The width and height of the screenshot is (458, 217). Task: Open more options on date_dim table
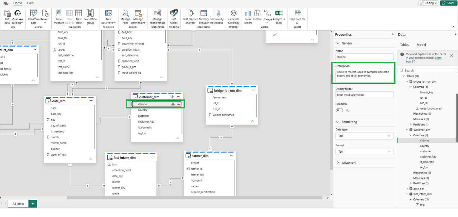92,101
